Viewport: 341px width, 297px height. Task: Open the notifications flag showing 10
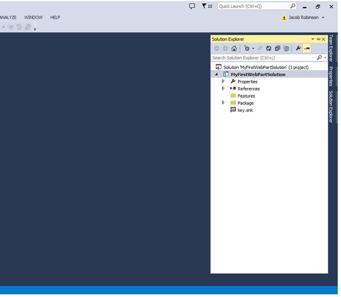(x=207, y=6)
